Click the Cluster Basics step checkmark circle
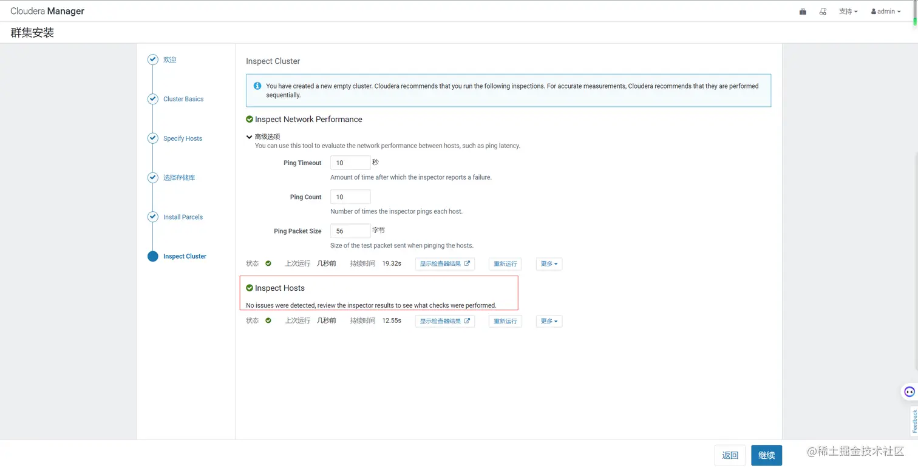 [153, 99]
